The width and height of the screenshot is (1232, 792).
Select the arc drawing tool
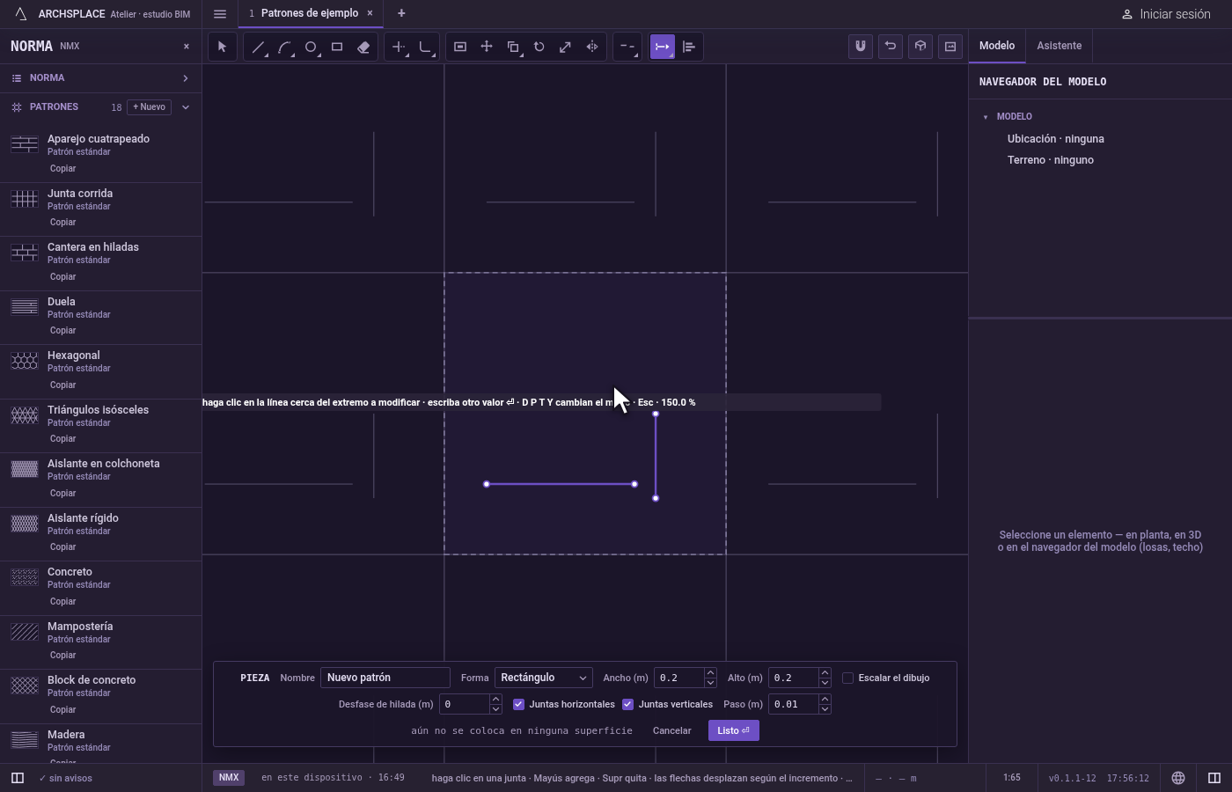tap(284, 47)
